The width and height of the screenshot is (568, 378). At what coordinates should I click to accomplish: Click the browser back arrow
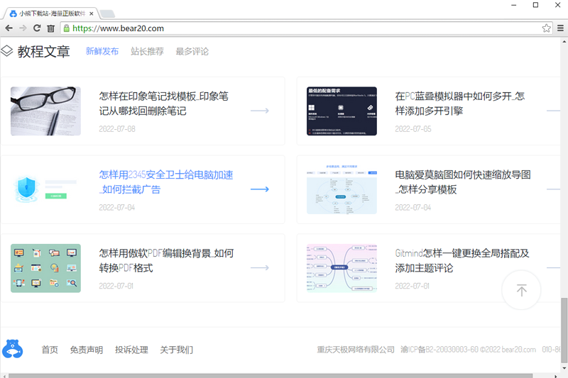point(9,28)
